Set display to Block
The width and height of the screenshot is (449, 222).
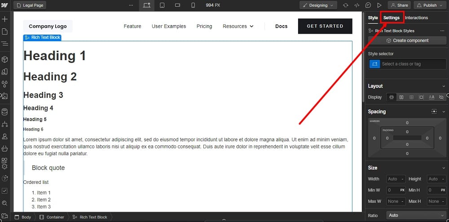[392, 97]
